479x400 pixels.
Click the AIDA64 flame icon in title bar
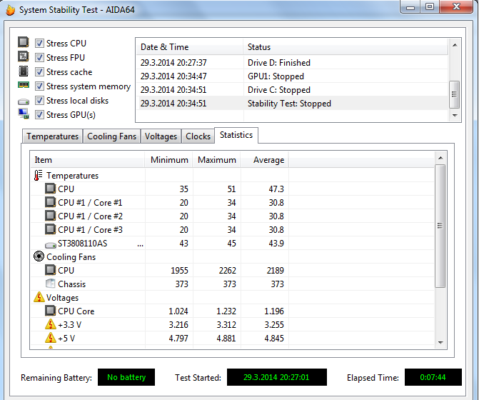click(x=10, y=10)
